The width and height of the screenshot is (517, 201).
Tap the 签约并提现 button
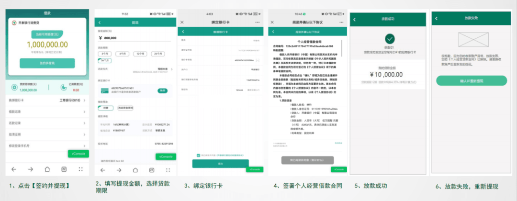tap(47, 63)
